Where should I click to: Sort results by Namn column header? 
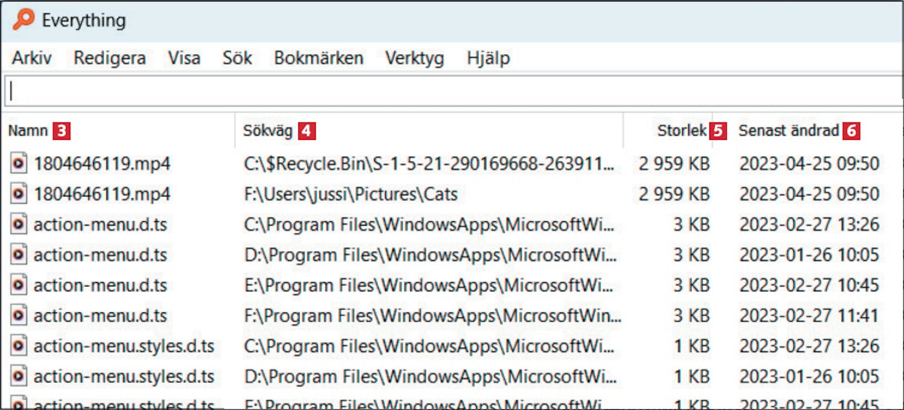pyautogui.click(x=28, y=131)
